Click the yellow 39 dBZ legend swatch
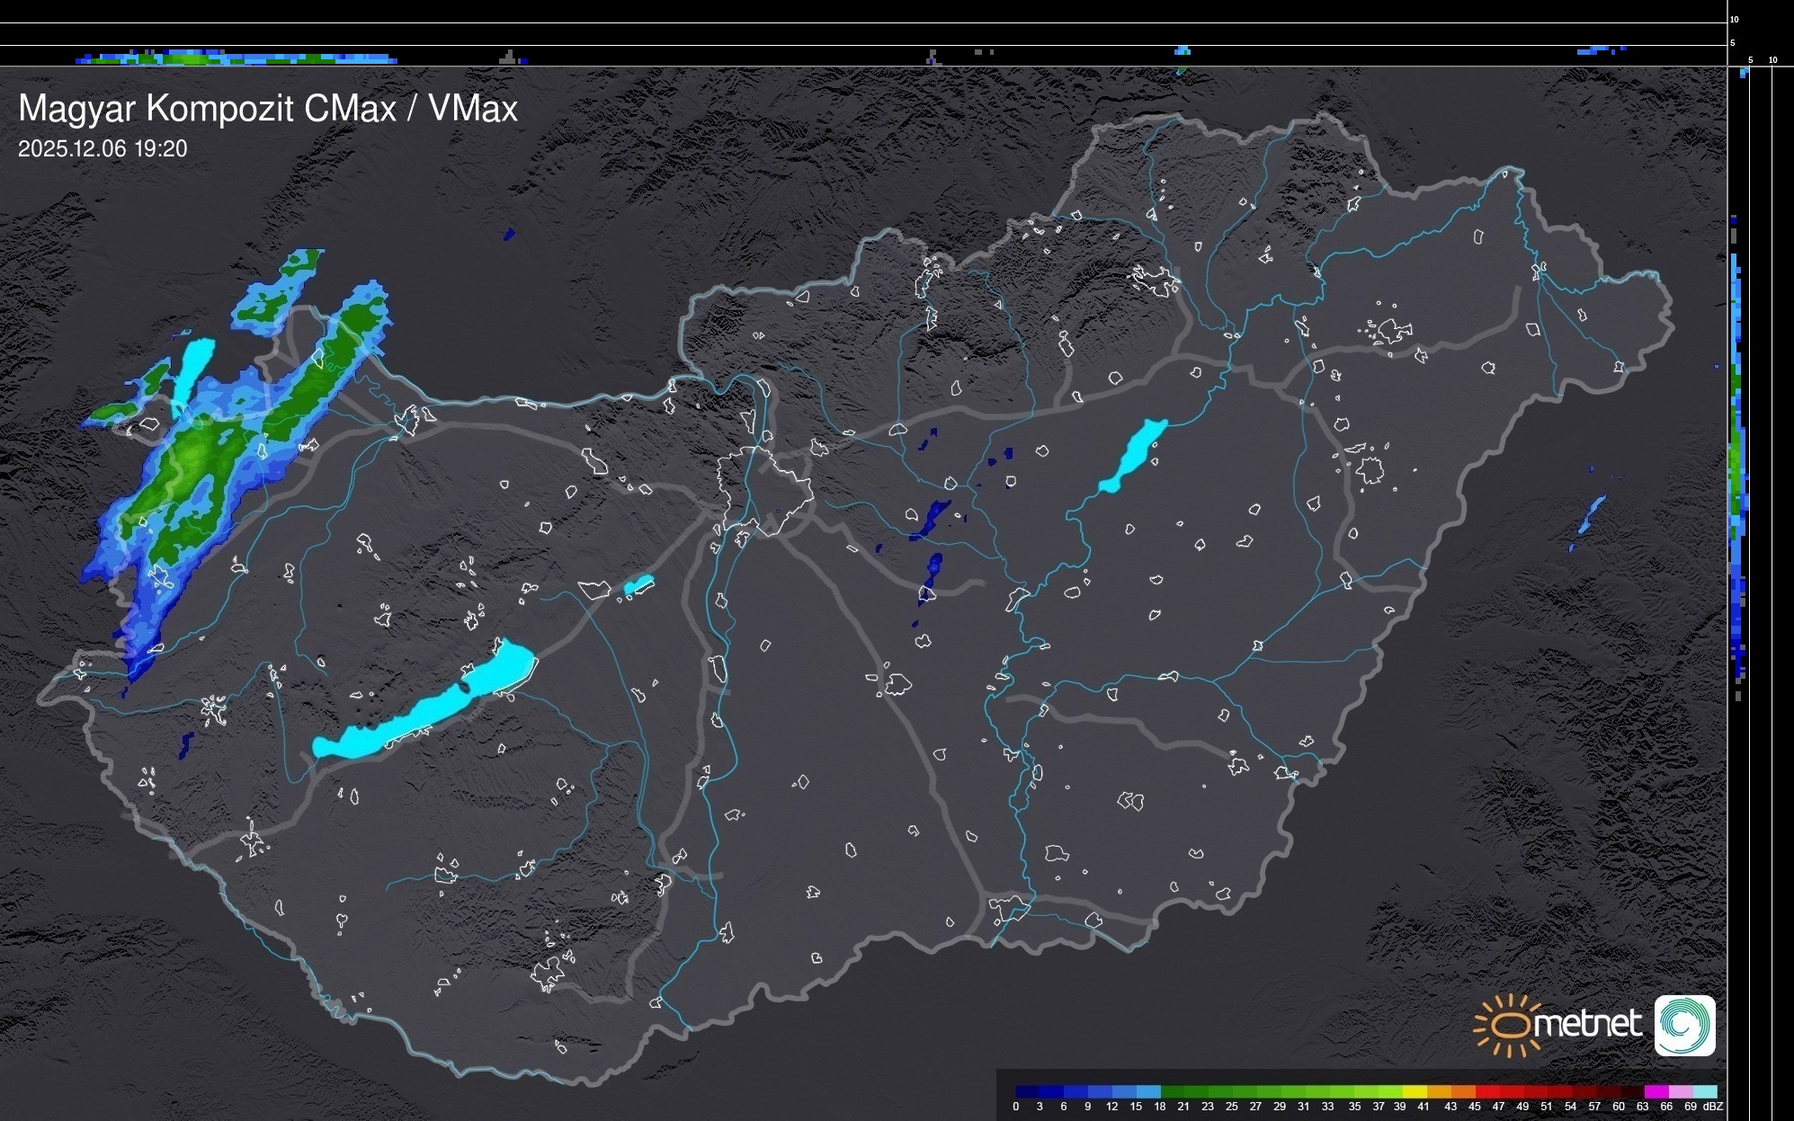Image resolution: width=1794 pixels, height=1121 pixels. (1414, 1091)
